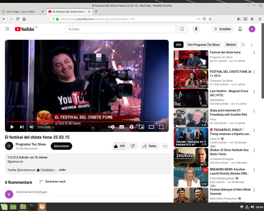The width and height of the screenshot is (264, 211).
Task: Open Programa Toc Show channel
Action: (x=31, y=144)
